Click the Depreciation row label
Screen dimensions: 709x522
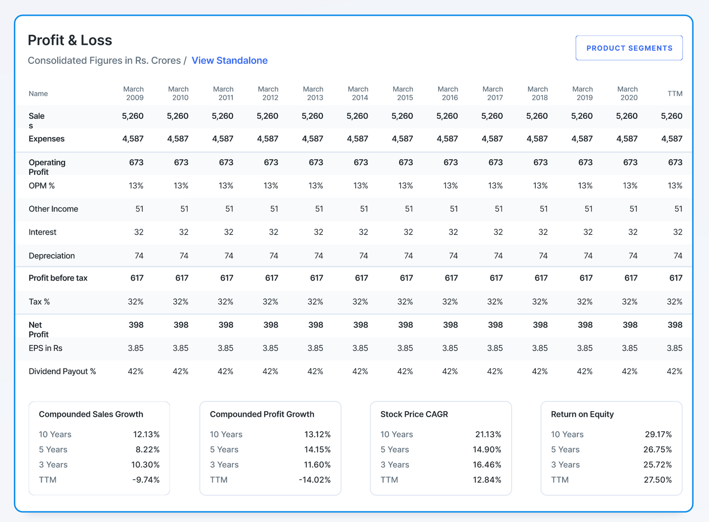pos(51,256)
